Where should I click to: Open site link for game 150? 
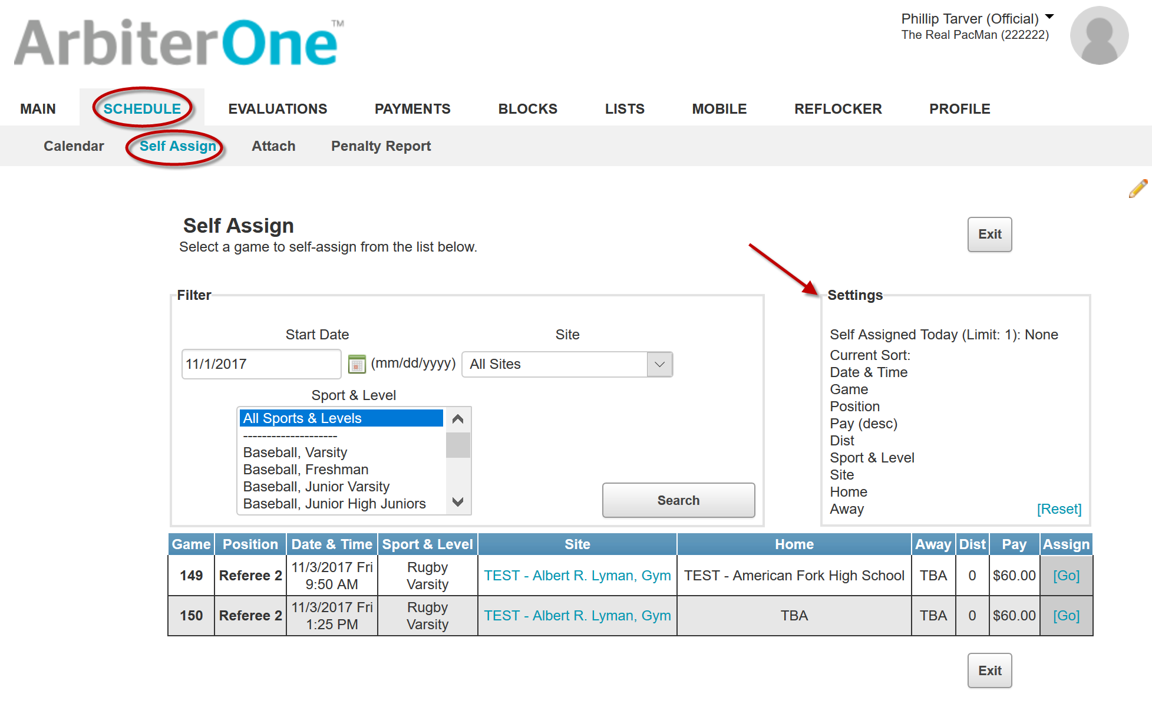(x=577, y=616)
